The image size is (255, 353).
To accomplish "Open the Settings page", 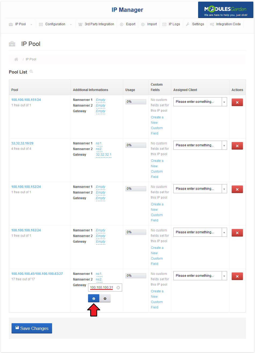I will 198,24.
